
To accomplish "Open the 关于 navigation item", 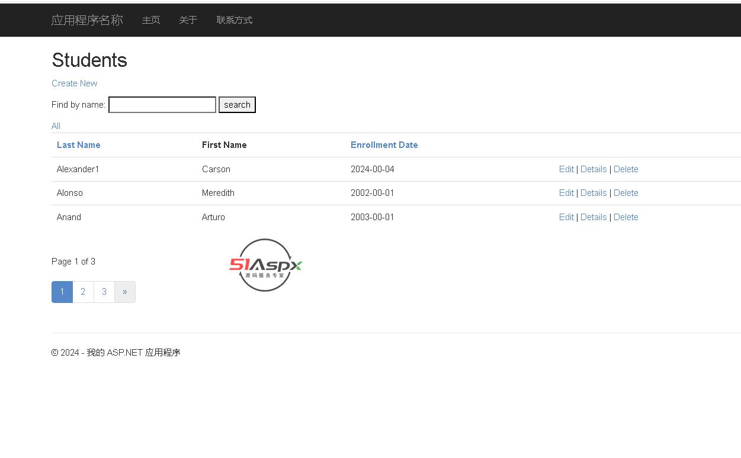I will pyautogui.click(x=188, y=20).
